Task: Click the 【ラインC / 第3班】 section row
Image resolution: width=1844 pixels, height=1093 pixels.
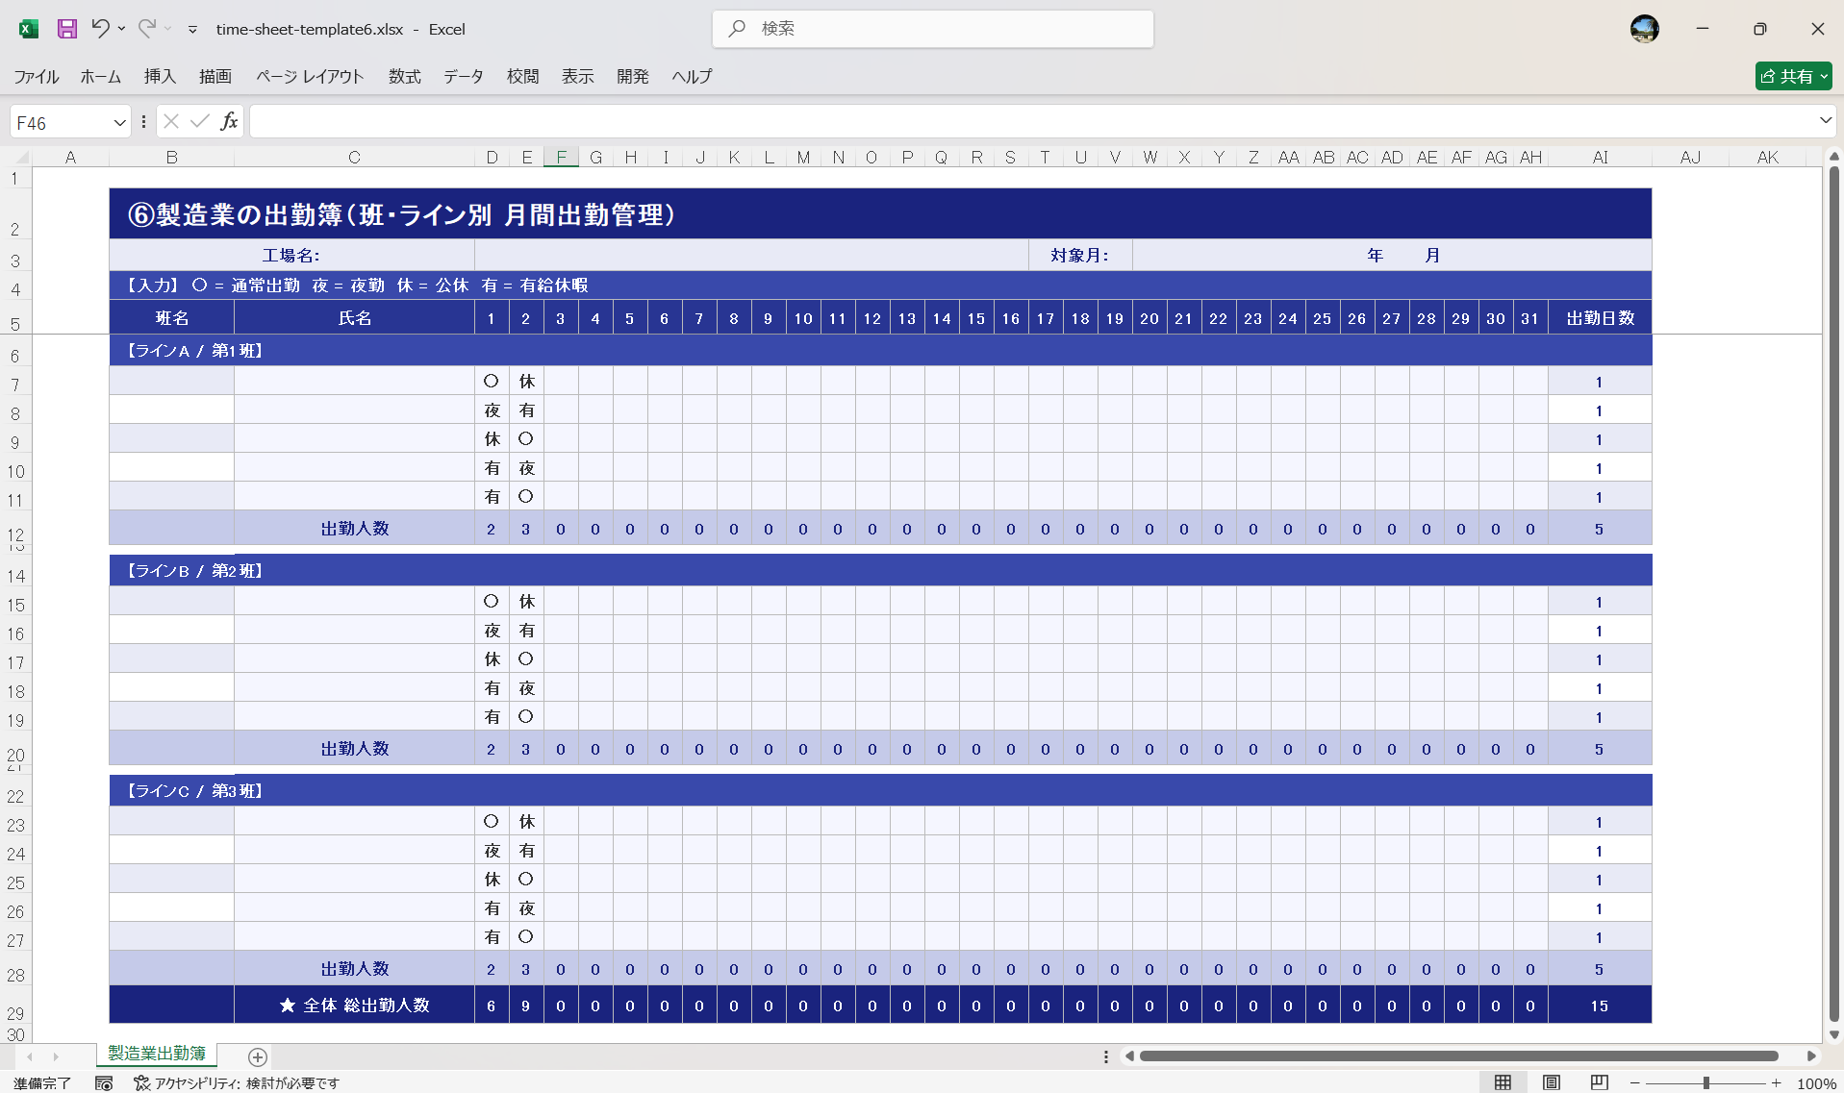Action: [880, 791]
